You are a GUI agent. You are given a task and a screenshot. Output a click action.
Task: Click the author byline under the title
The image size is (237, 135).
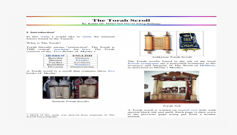(121, 24)
